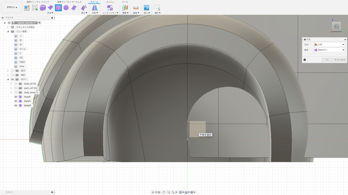Click the ViewCube 右 face

[336, 26]
